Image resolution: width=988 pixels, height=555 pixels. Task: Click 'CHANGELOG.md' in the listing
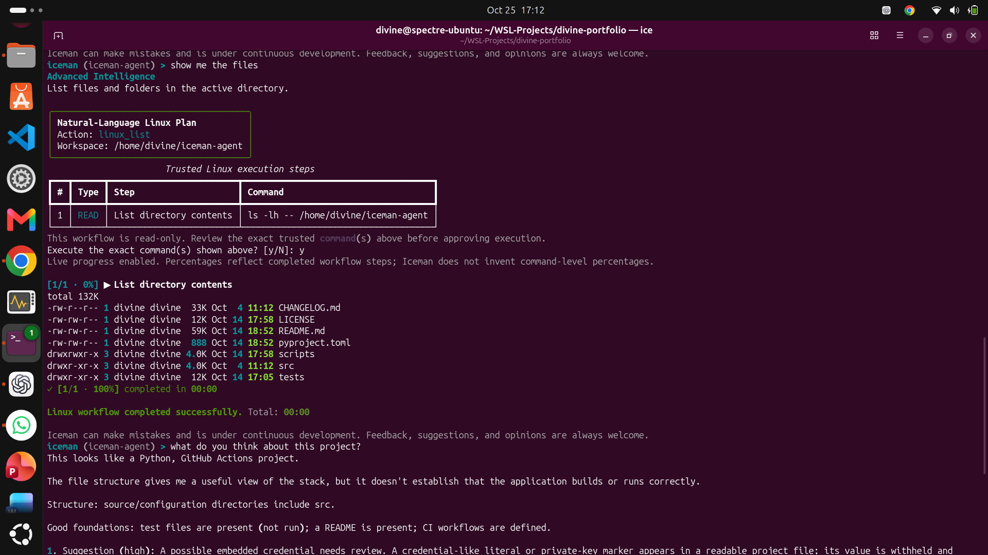coord(309,308)
